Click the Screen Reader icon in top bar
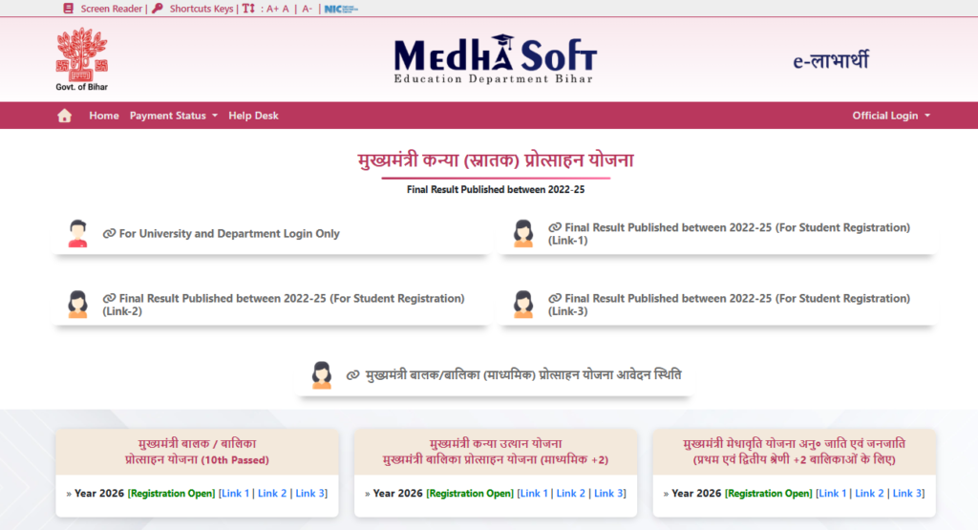Image resolution: width=978 pixels, height=530 pixels. (x=69, y=9)
